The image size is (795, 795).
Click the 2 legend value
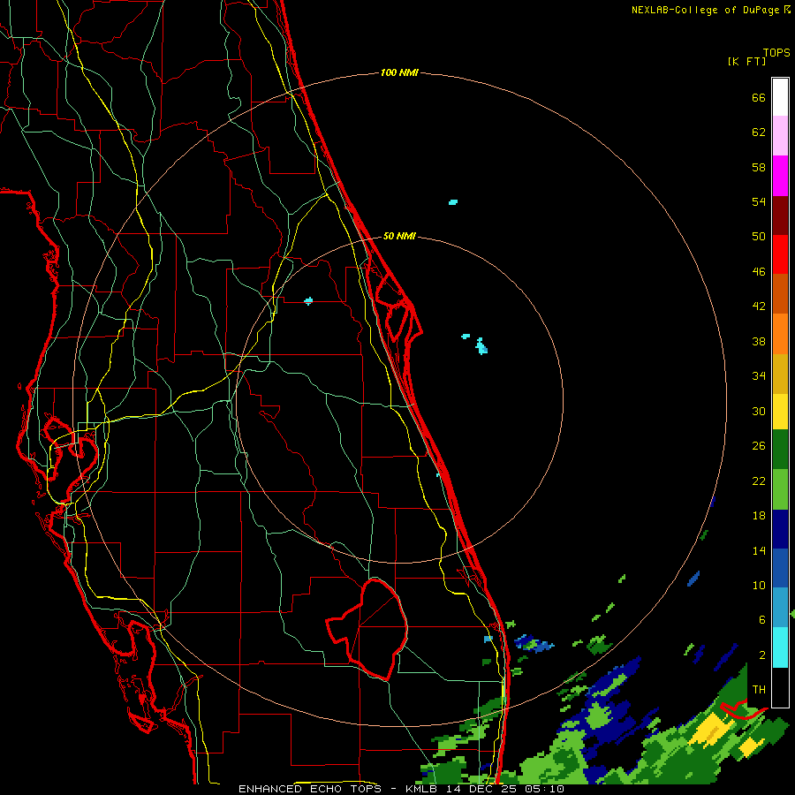pyautogui.click(x=761, y=655)
